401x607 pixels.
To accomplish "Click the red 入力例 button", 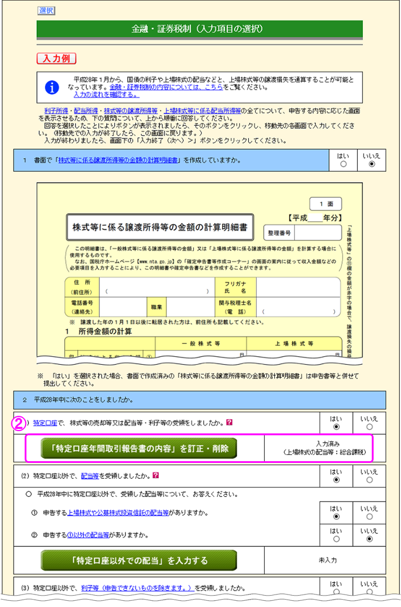I will point(57,58).
